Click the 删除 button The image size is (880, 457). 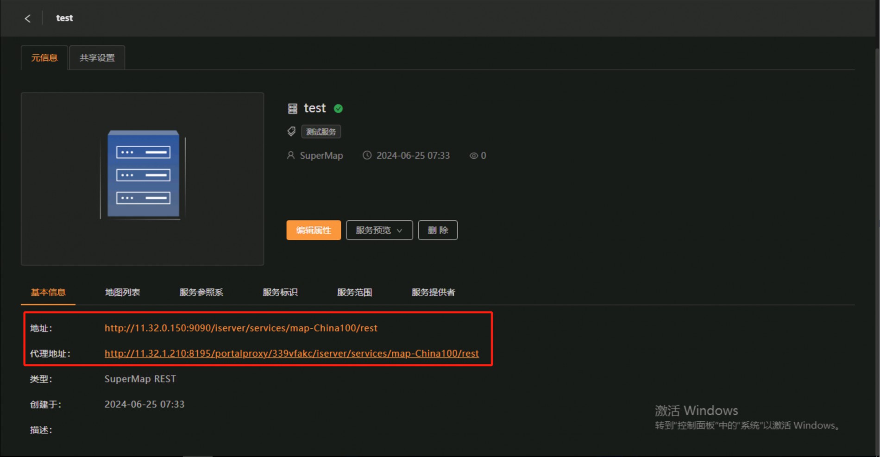pos(438,230)
